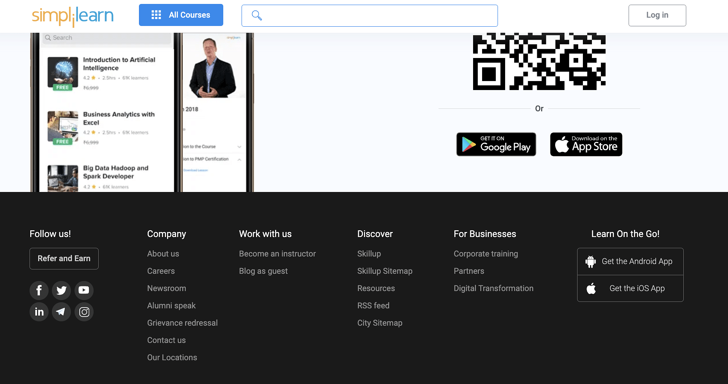
Task: Open Blog as guest link
Action: [263, 271]
